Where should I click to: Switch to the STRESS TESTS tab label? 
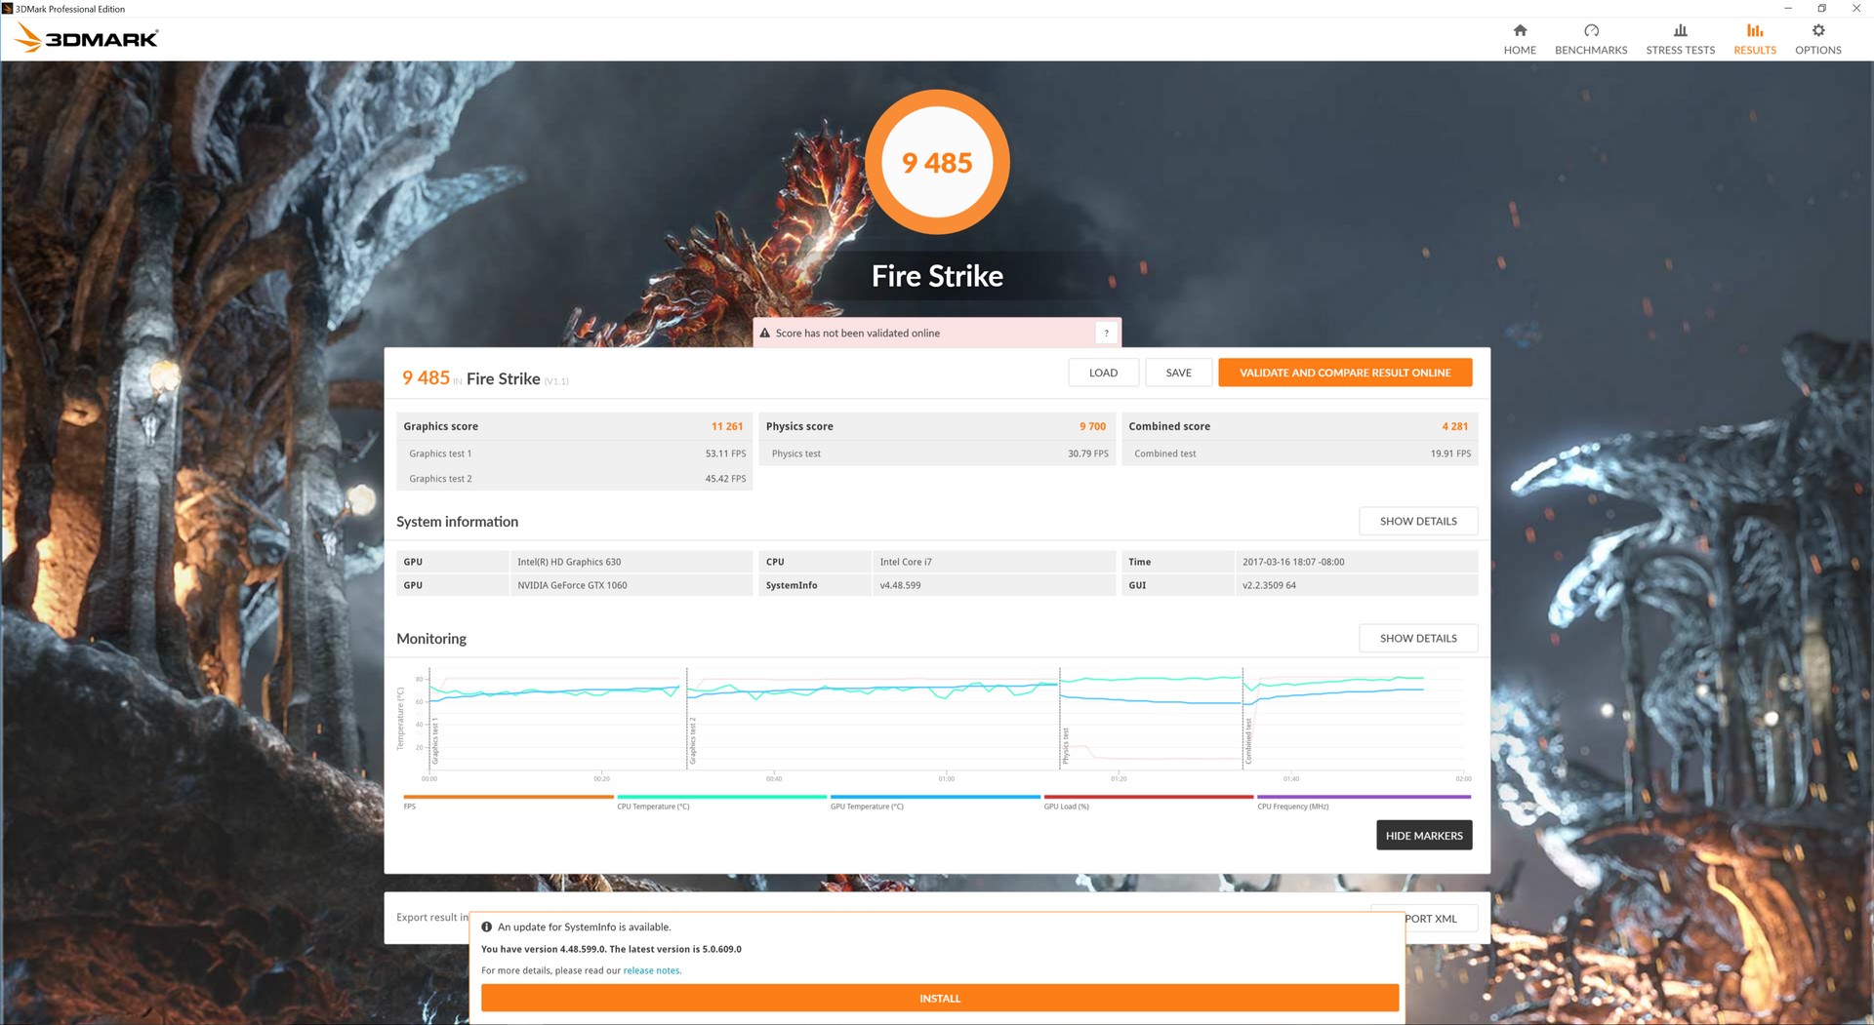[1680, 51]
